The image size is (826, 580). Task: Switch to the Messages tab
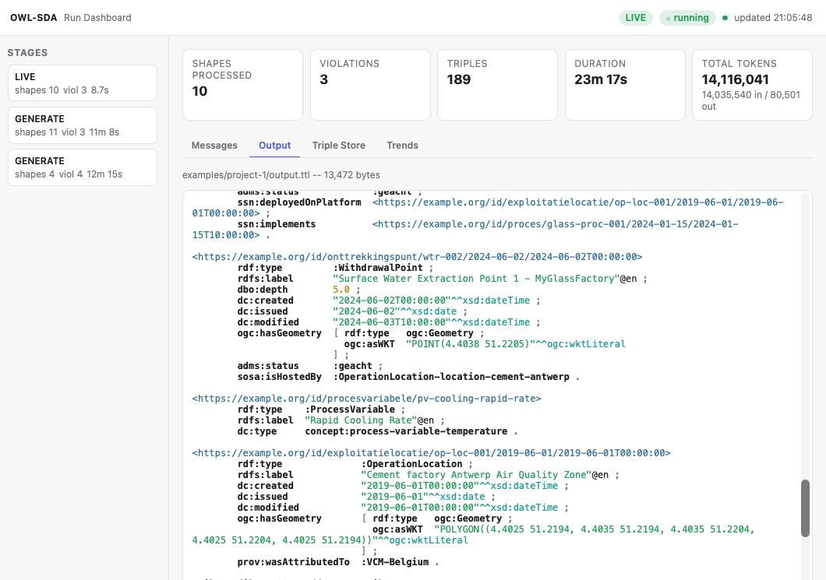coord(214,146)
